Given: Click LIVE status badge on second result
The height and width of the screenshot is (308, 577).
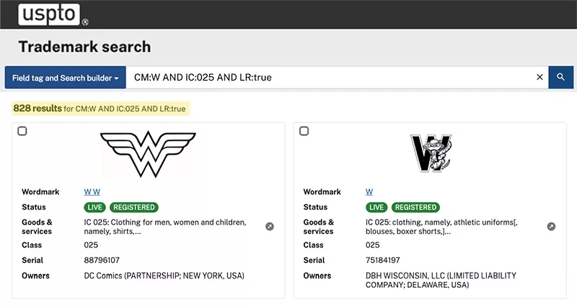Looking at the screenshot, I should pos(376,207).
